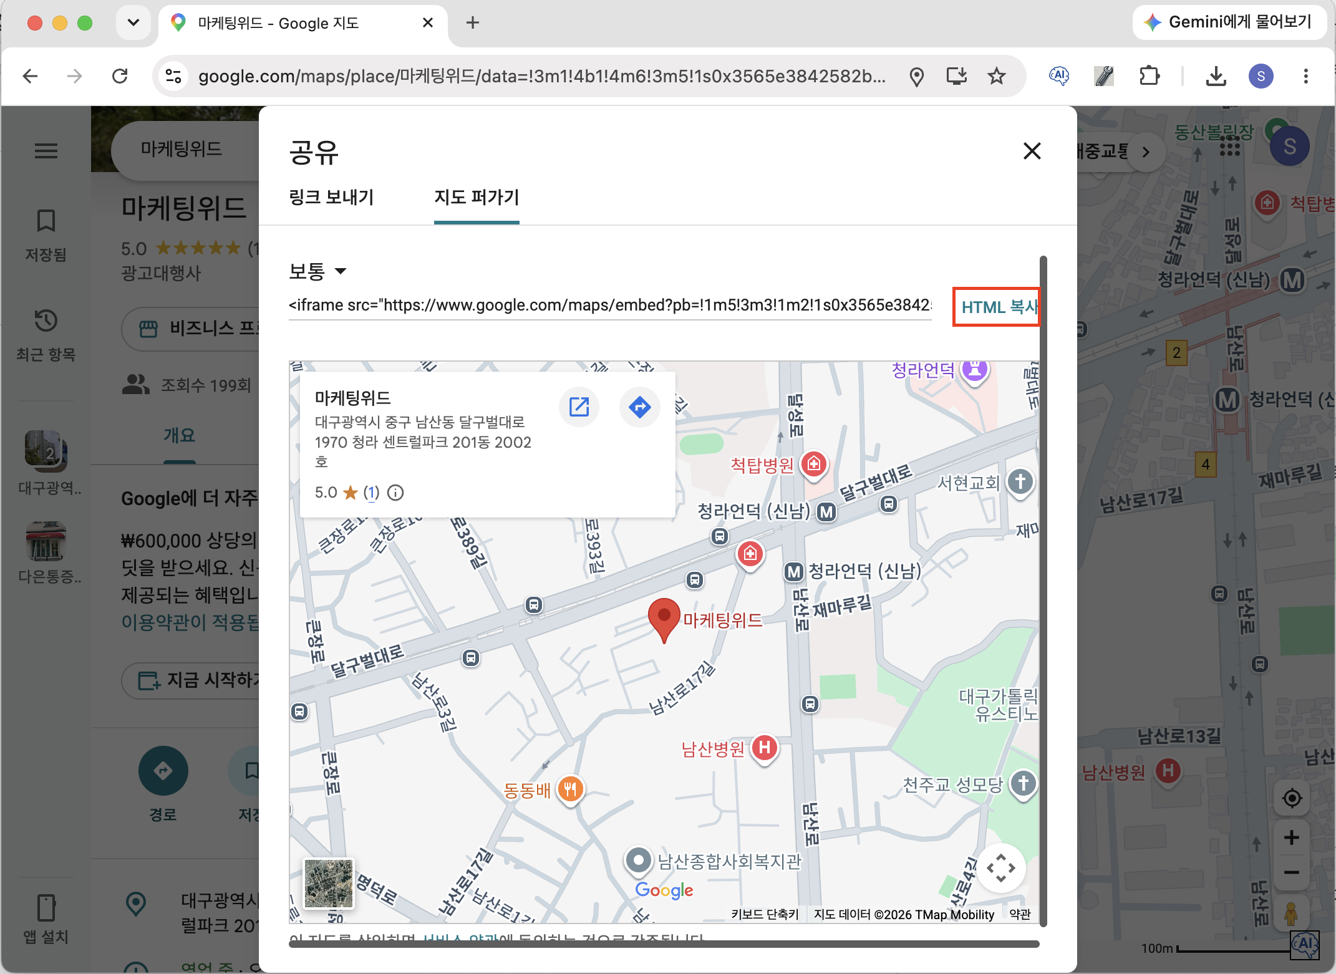Reload the page

pyautogui.click(x=120, y=76)
